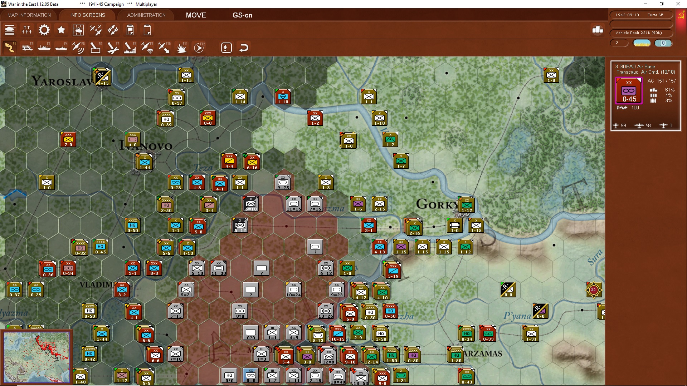Select F3 naval transport ship icon
The height and width of the screenshot is (386, 687).
coord(44,48)
